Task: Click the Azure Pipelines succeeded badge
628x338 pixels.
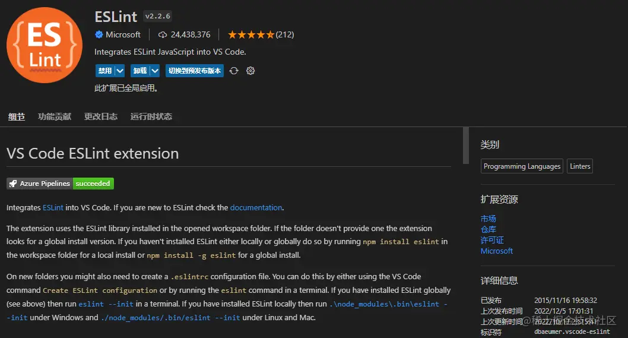Action: coord(60,183)
